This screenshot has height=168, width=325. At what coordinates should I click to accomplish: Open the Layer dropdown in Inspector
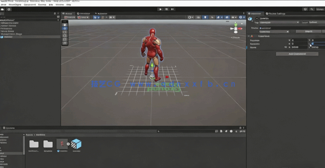click(x=317, y=22)
